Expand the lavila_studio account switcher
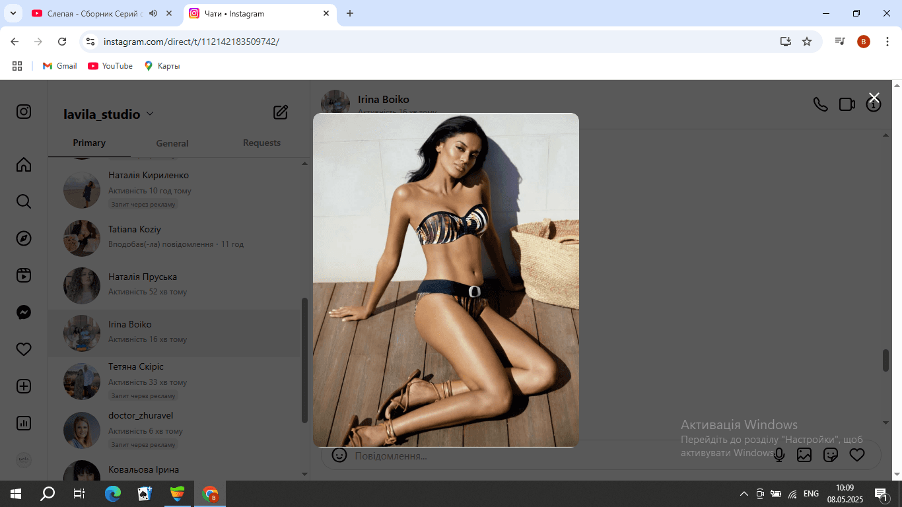The height and width of the screenshot is (507, 902). pos(108,114)
